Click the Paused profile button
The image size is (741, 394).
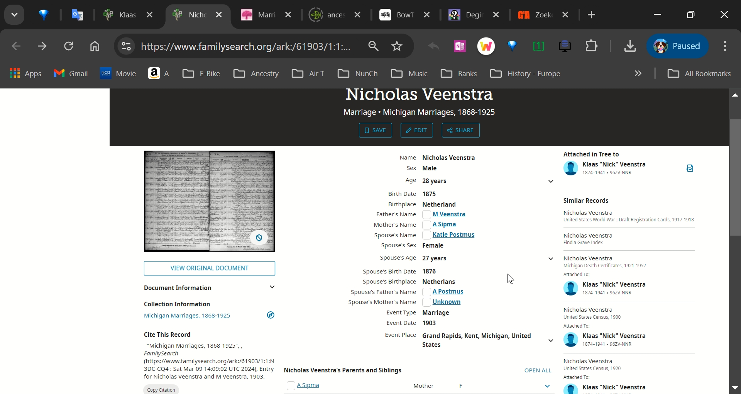[678, 46]
